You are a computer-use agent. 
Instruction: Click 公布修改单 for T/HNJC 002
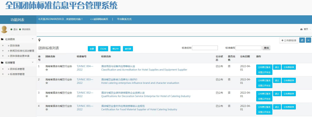coord(289,94)
